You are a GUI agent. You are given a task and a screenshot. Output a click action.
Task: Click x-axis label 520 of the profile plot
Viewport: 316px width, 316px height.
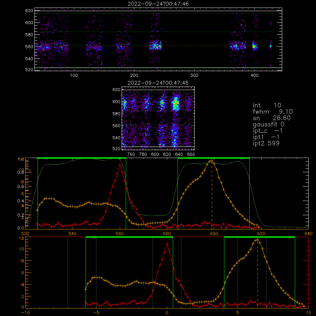[x=25, y=234]
